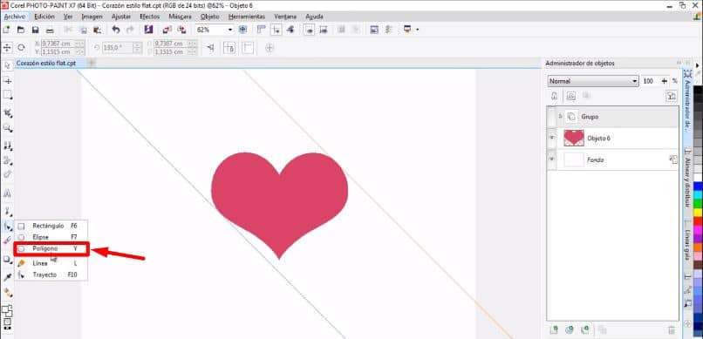Select the Rectangle Mask tool
Screen dimensions: 703x339
7,95
